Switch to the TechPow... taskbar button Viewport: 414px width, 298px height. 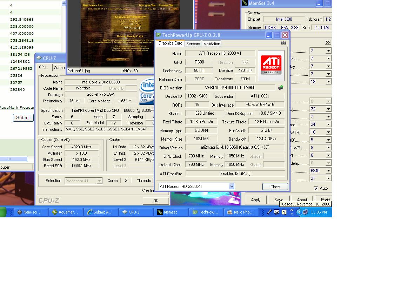point(206,212)
